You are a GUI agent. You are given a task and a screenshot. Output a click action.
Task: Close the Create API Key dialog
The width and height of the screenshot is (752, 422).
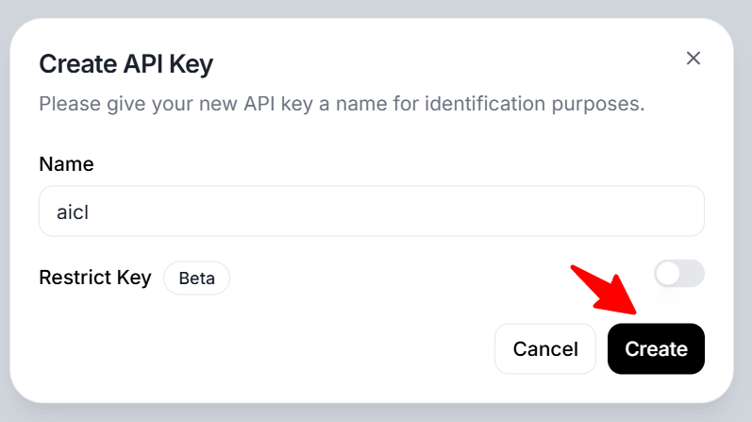[x=694, y=59]
